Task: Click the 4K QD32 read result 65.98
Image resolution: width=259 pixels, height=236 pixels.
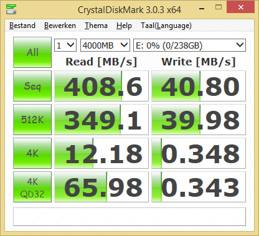Action: (x=101, y=187)
